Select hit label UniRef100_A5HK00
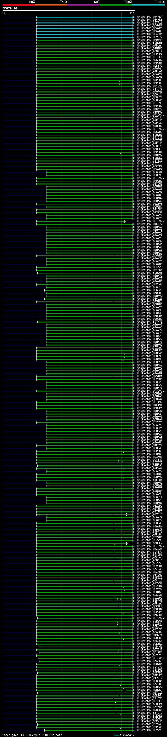 coord(150,100)
